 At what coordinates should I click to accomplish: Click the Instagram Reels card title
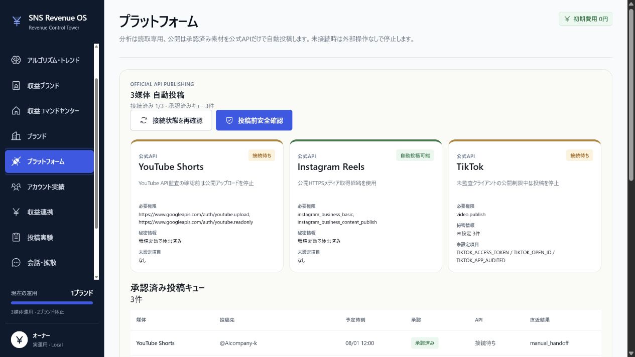tap(331, 167)
